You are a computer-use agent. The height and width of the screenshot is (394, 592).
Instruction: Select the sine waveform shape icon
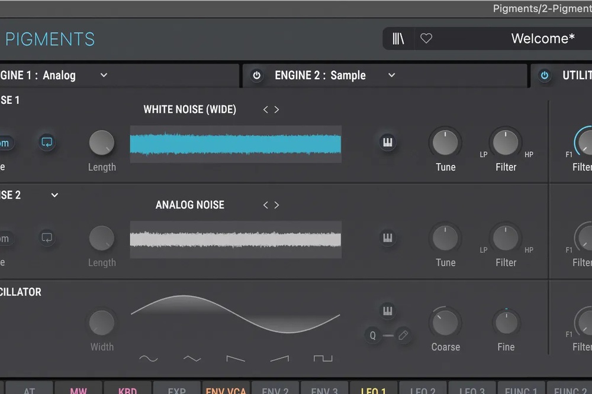tap(149, 358)
